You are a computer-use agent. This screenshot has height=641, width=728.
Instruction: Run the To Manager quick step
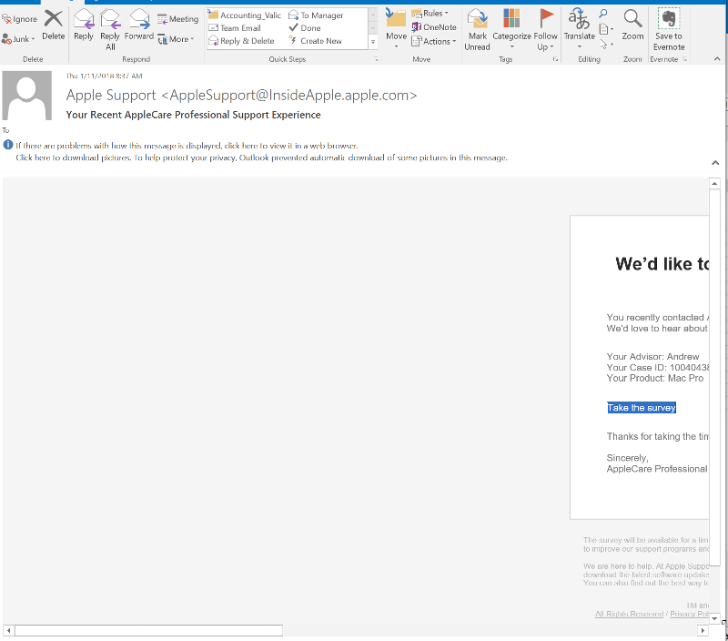pyautogui.click(x=316, y=15)
